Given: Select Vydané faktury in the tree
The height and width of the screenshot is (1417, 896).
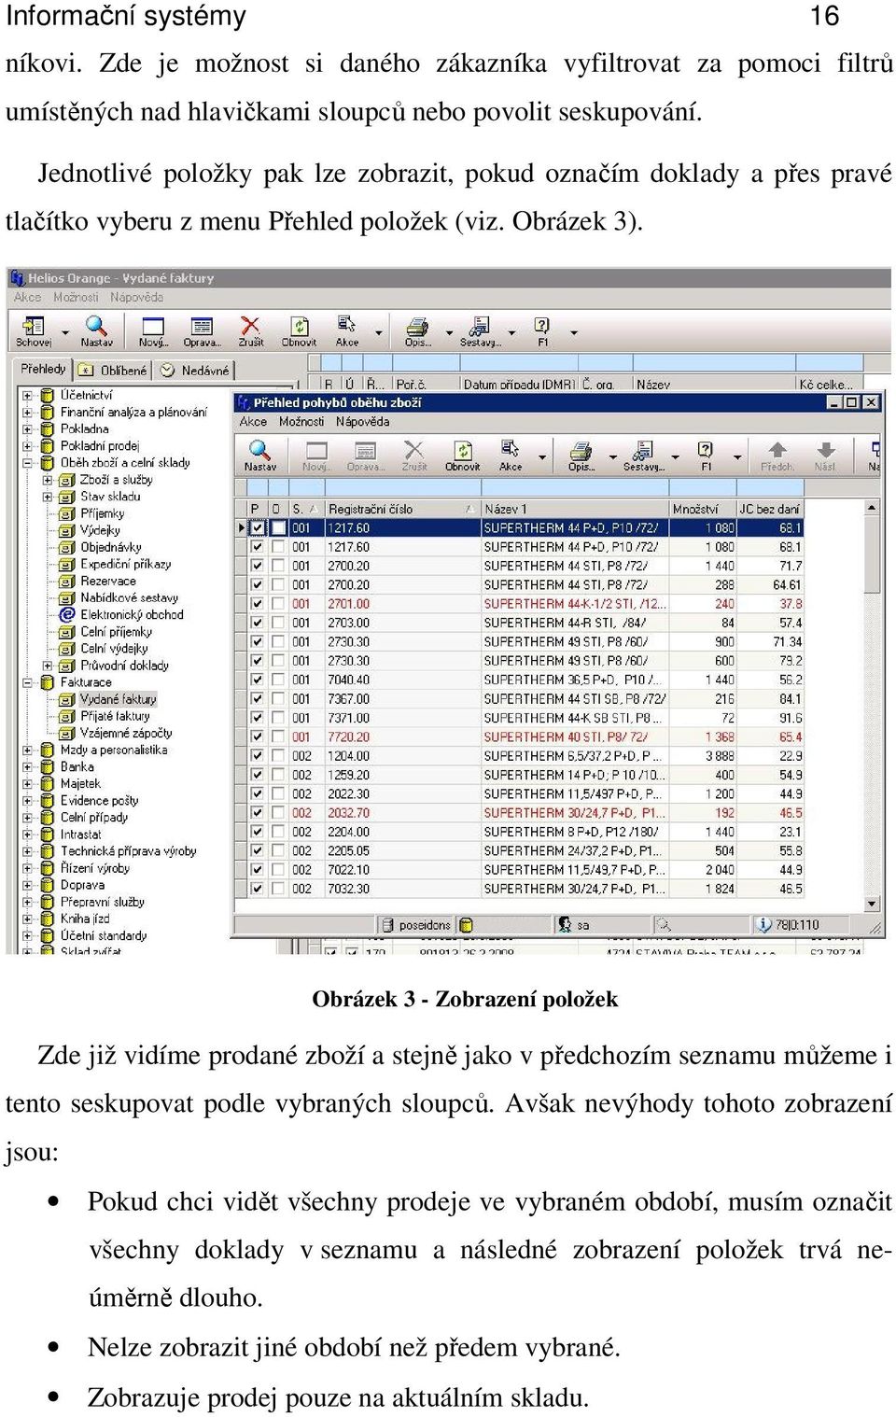Looking at the screenshot, I should 119,699.
